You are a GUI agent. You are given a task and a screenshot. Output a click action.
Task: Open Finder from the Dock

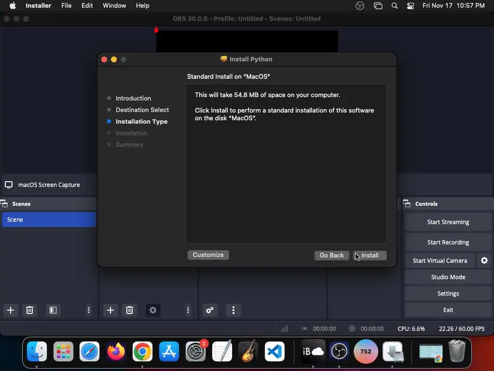tap(37, 351)
